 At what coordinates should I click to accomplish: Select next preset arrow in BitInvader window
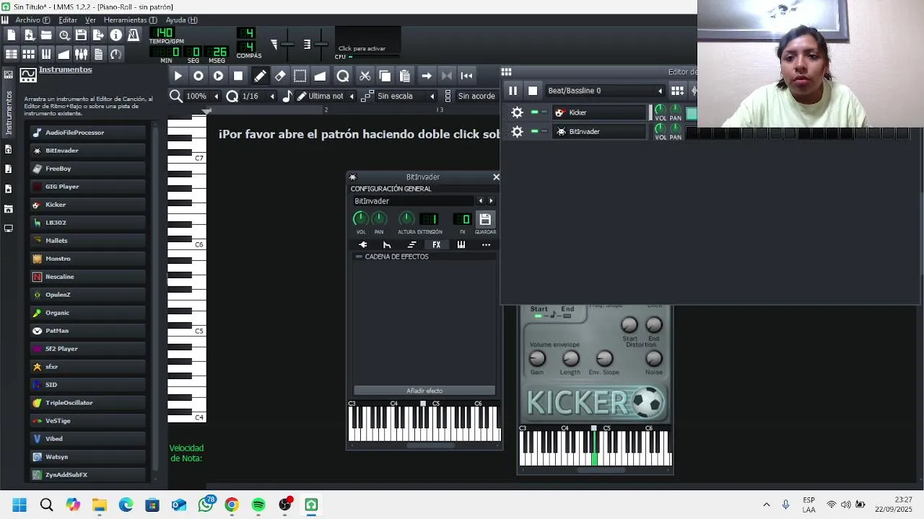(x=491, y=201)
